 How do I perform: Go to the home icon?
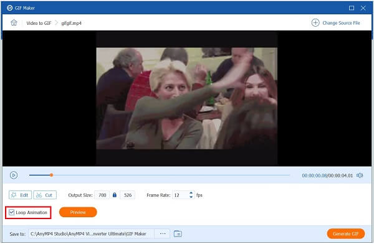(14, 22)
